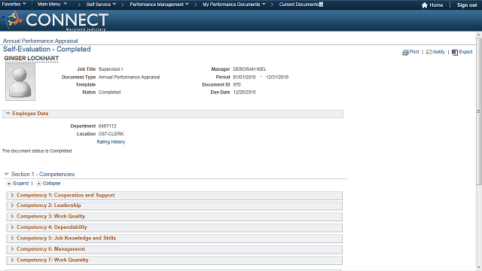Click Sign out
The image size is (482, 271).
click(467, 5)
